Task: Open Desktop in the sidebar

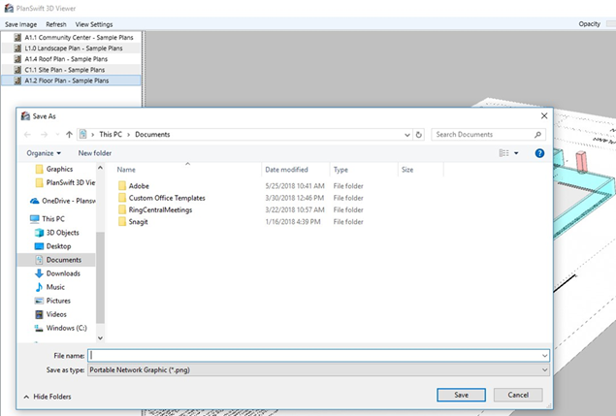Action: [53, 246]
